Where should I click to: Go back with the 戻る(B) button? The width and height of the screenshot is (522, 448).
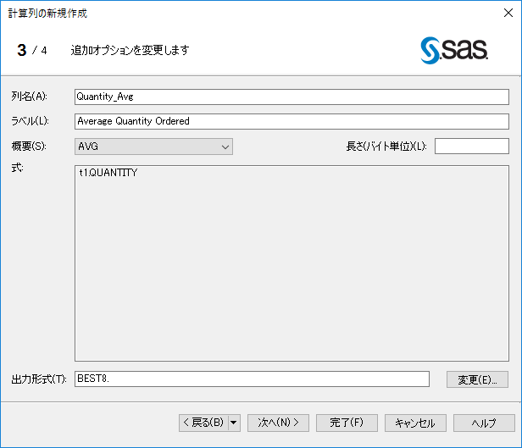(x=203, y=423)
